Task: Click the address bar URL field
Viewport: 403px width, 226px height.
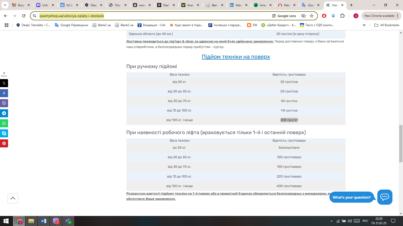Action: click(x=151, y=16)
